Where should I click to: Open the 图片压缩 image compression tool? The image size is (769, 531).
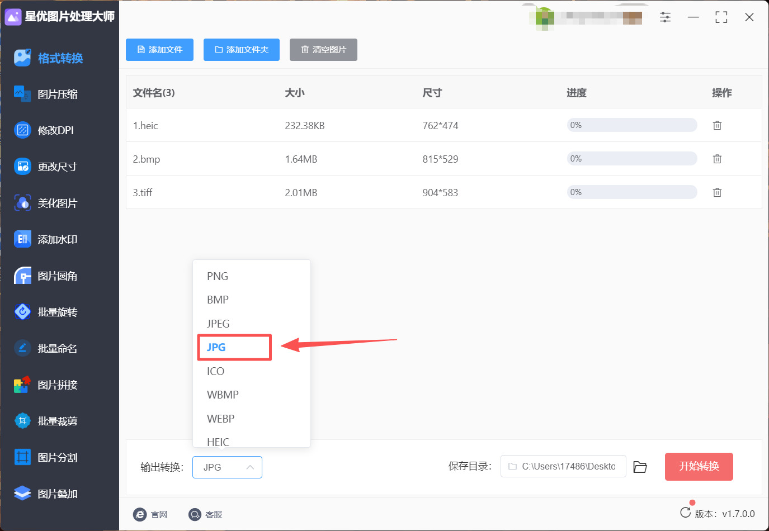click(46, 94)
